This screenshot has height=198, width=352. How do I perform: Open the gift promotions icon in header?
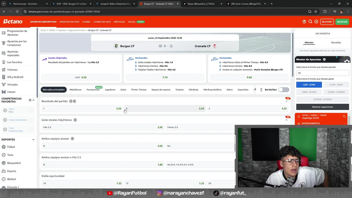304,22
